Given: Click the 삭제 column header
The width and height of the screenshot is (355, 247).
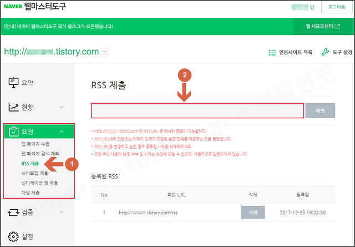Looking at the screenshot, I should click(x=253, y=195).
